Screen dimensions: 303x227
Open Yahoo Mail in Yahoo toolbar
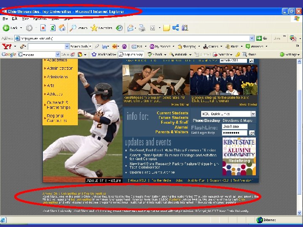coord(137,47)
